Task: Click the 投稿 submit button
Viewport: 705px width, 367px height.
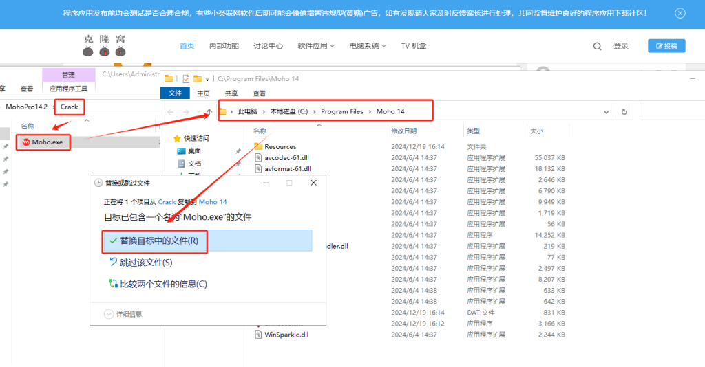Action: pos(666,46)
